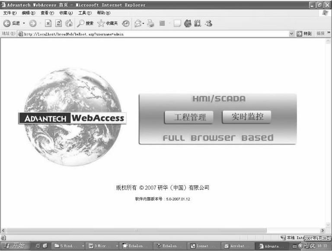Click the Mail envelope toolbar icon
The width and height of the screenshot is (332, 251).
[x=138, y=23]
